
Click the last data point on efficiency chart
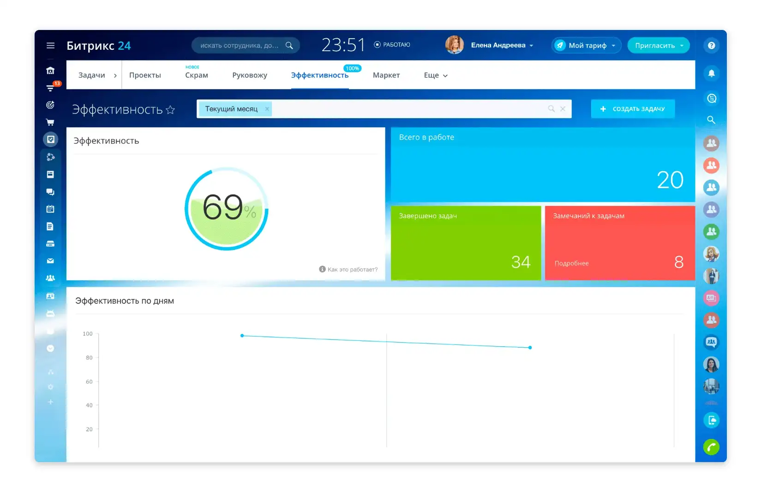pyautogui.click(x=530, y=348)
